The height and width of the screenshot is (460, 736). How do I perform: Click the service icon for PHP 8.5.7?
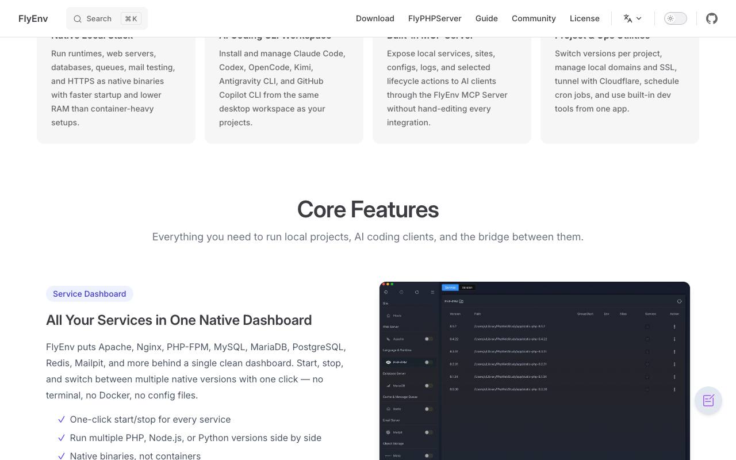coord(647,327)
